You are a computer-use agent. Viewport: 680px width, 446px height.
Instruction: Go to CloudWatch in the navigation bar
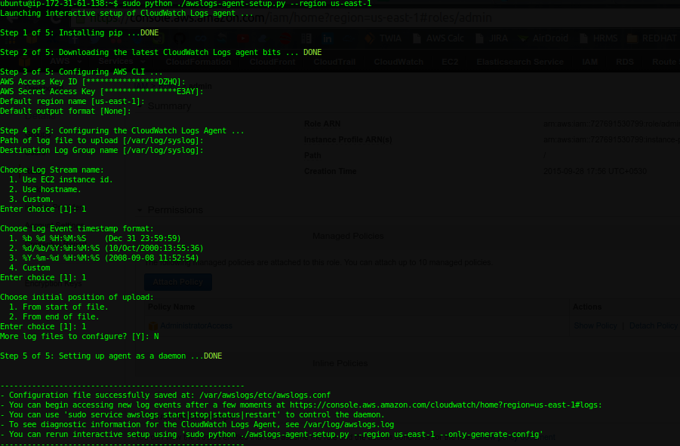[x=398, y=62]
